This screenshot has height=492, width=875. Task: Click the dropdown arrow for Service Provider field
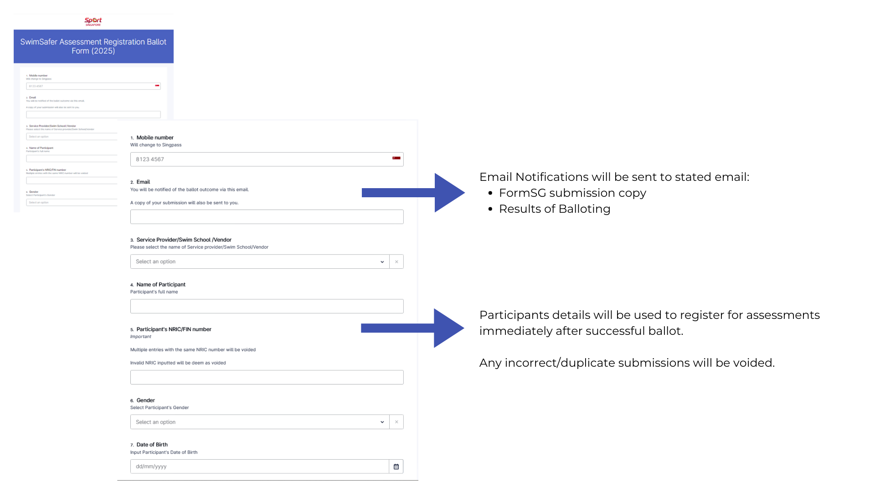click(382, 261)
